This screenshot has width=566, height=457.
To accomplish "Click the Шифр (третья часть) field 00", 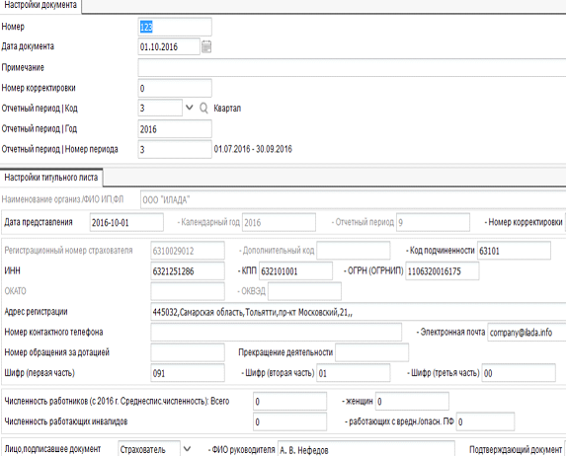I will (519, 373).
